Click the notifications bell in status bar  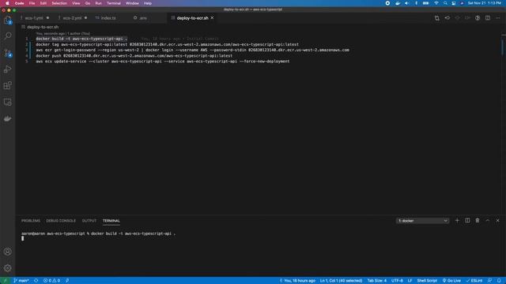coord(499,281)
